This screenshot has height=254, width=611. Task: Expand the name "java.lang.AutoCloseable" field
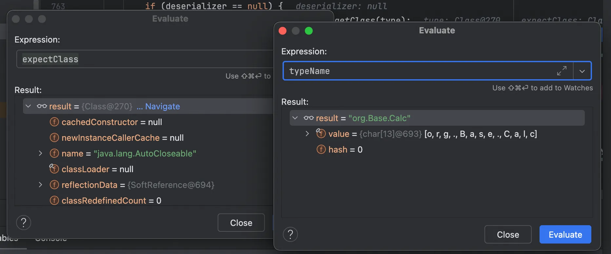click(40, 153)
